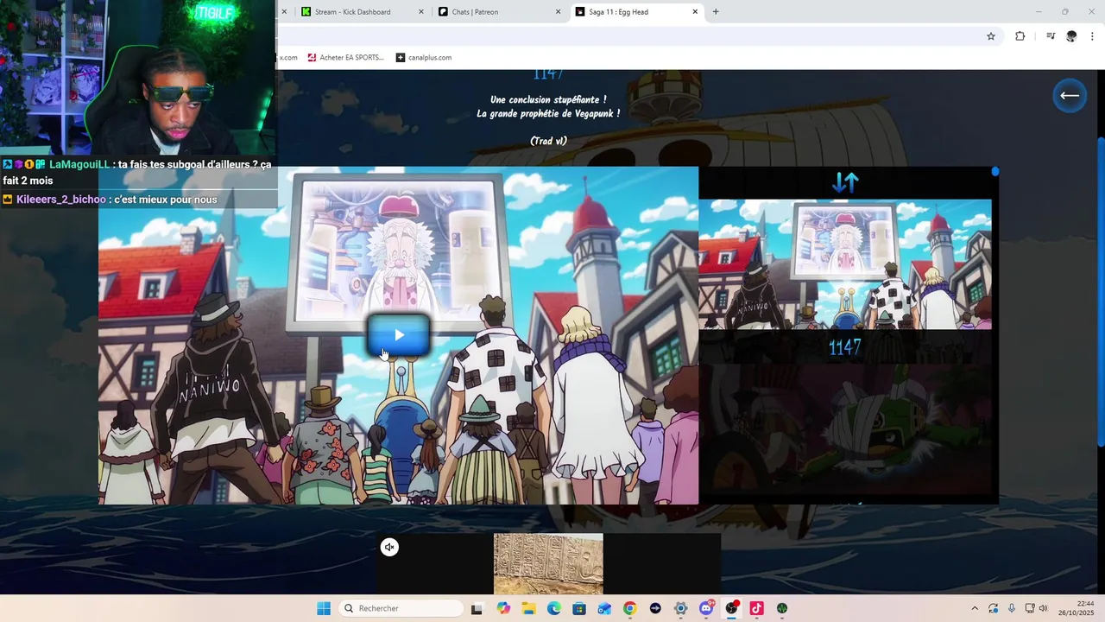Open the Acheter EA SPORTS bookmark
Image resolution: width=1105 pixels, height=622 pixels.
click(x=345, y=58)
